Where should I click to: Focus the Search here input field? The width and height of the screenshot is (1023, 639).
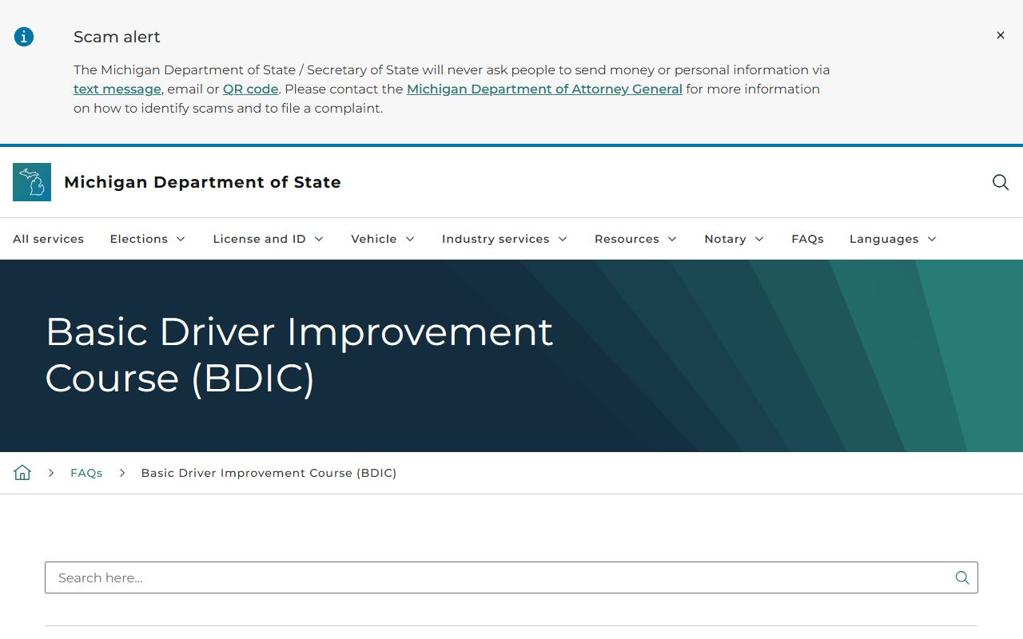click(x=511, y=577)
